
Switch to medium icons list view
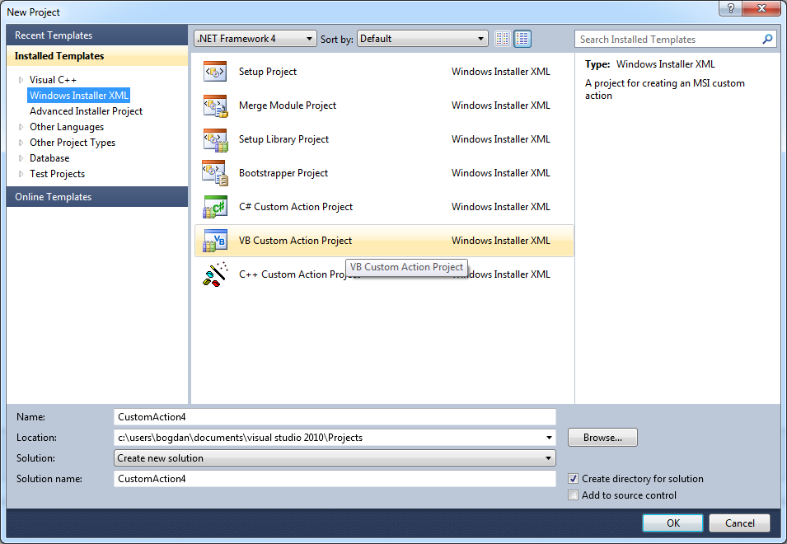tap(522, 39)
